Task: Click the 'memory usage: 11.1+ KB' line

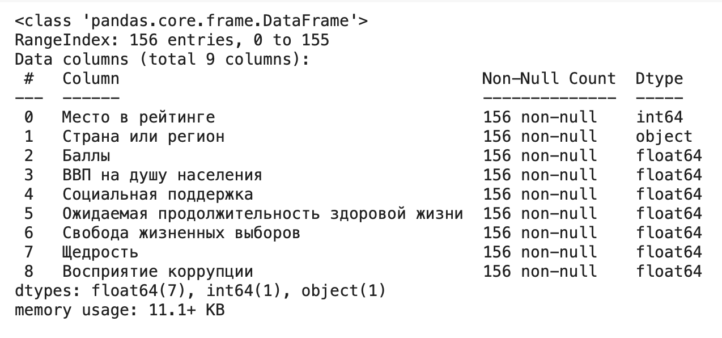Action: tap(120, 310)
